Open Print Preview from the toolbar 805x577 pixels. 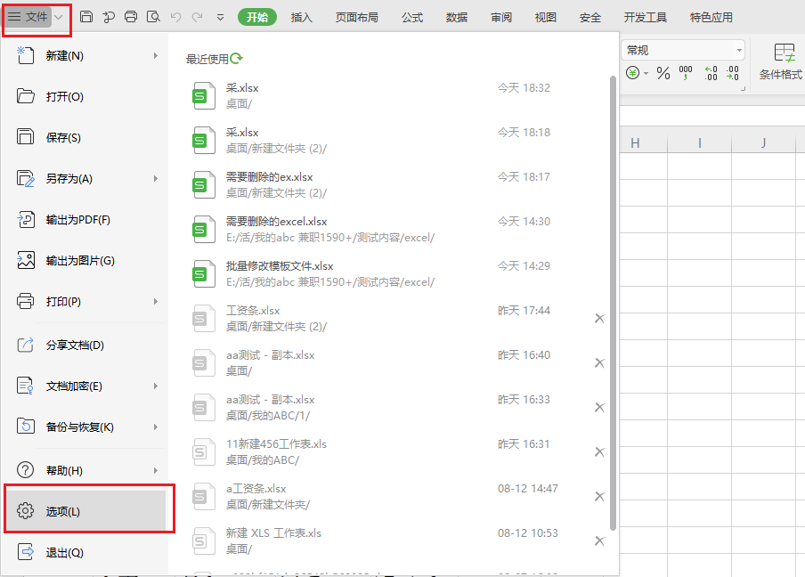151,16
